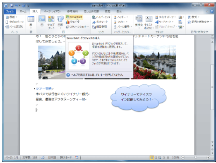This screenshot has width=216, height=163.
Task: Insert a chart with the グラフ button
Action: tap(71, 22)
